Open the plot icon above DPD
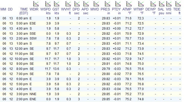Image resolution: width=191 pixels, height=102 pixels. click(77, 4)
